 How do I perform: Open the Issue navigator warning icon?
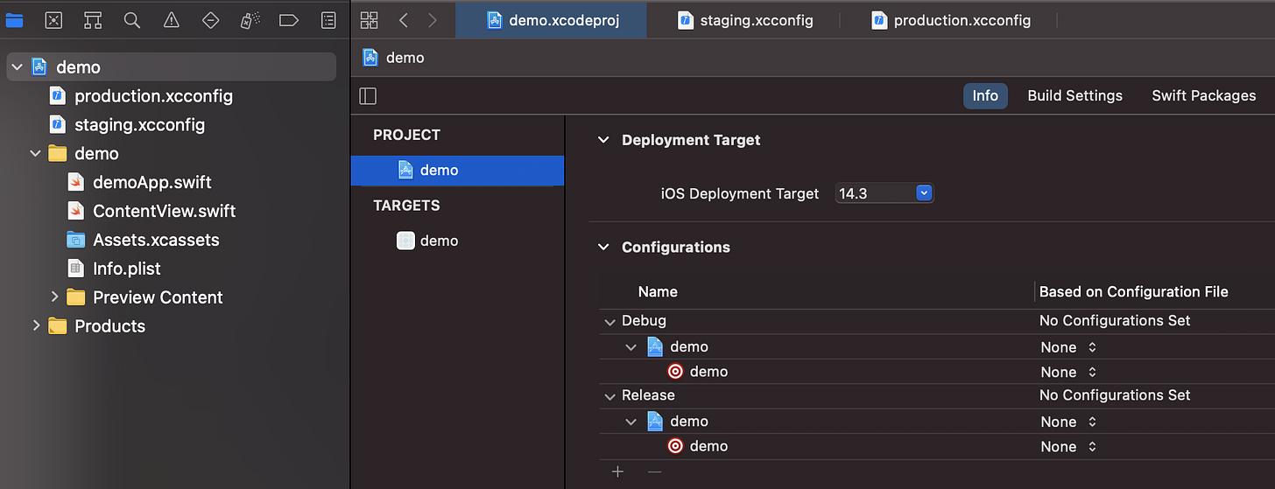tap(172, 20)
